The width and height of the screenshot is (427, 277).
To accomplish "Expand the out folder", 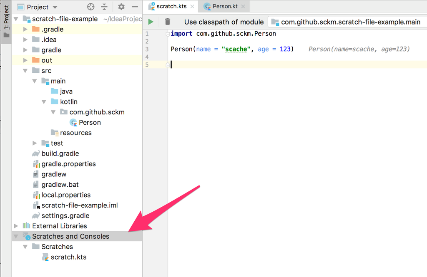I will [25, 60].
